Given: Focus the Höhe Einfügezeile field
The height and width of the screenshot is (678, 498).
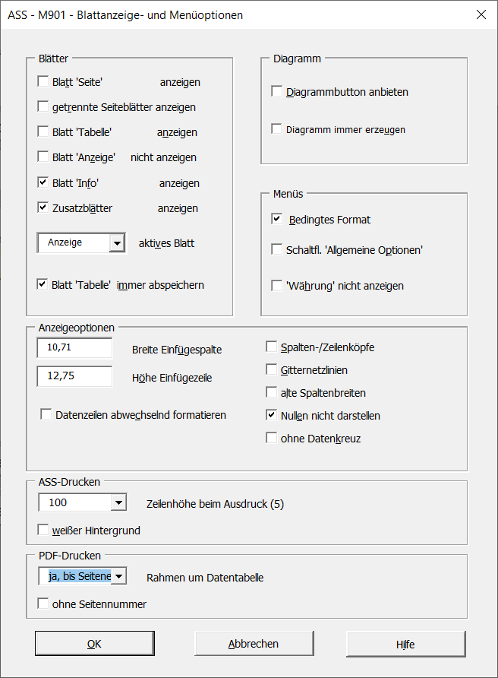Looking at the screenshot, I should tap(74, 376).
